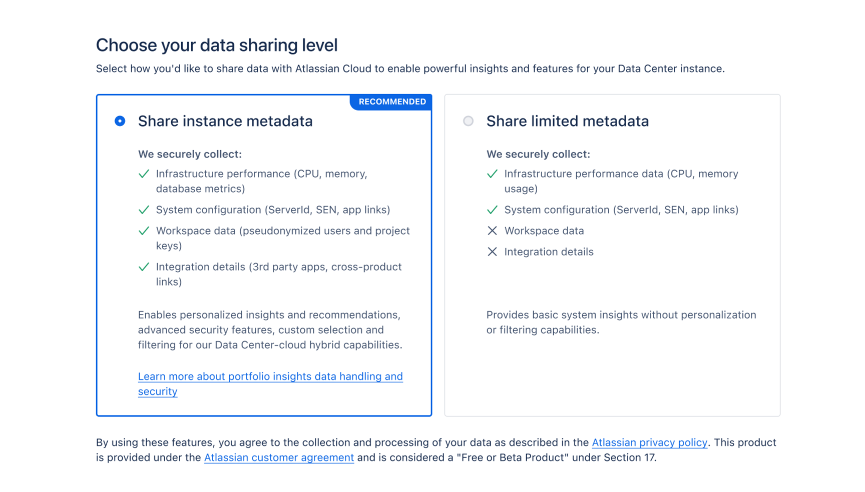Screen dimensions: 865x492
Task: Click checkmark beside instance card's System configuration
Action: [144, 210]
